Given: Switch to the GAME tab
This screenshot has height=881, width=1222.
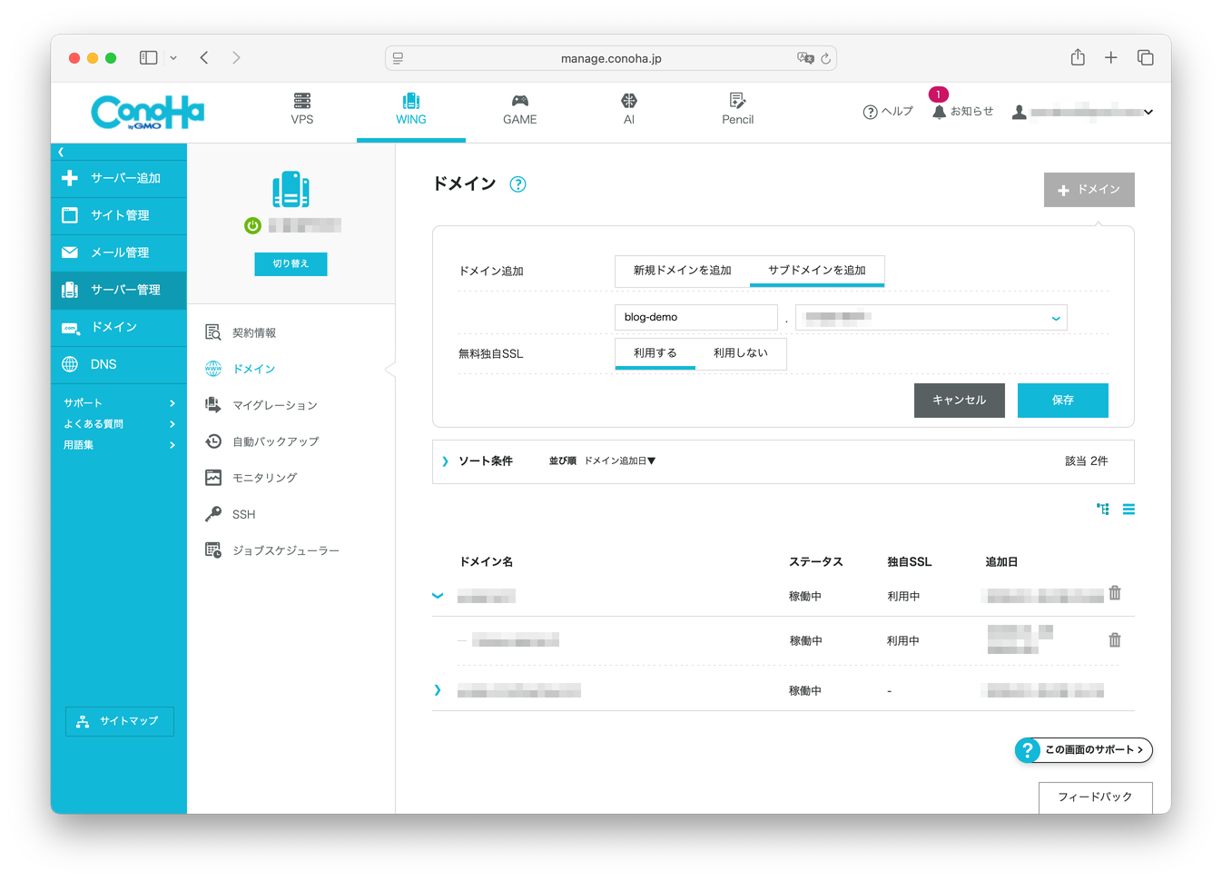Looking at the screenshot, I should pyautogui.click(x=519, y=109).
